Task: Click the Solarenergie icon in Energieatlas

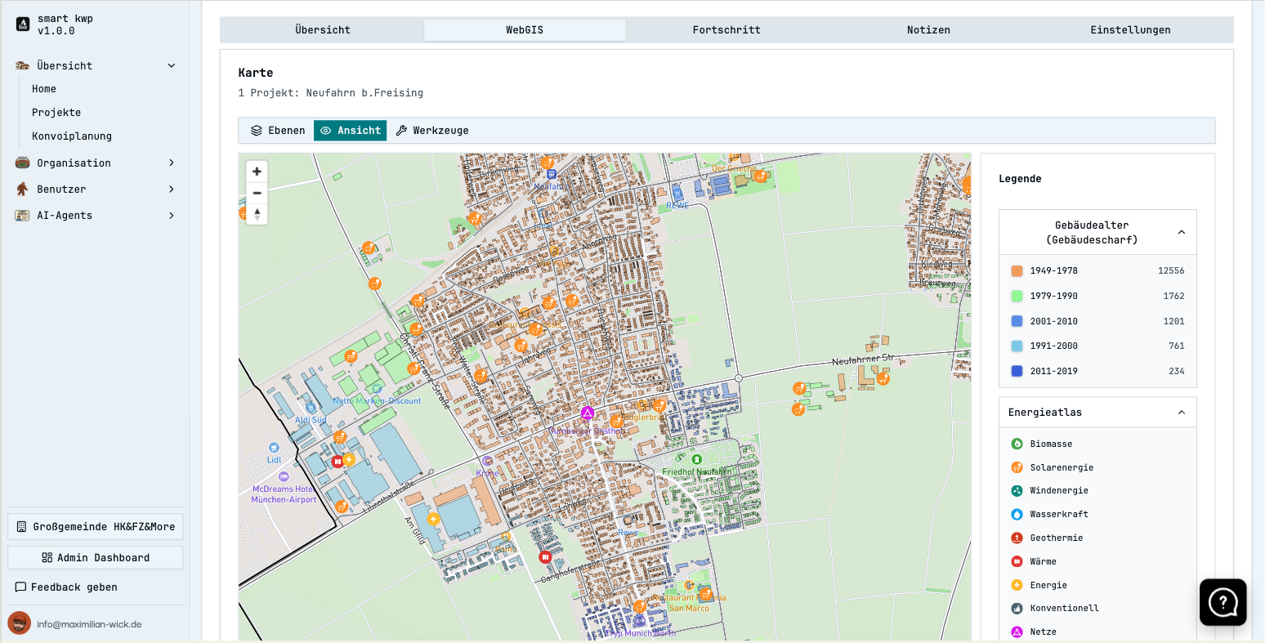Action: tap(1016, 467)
